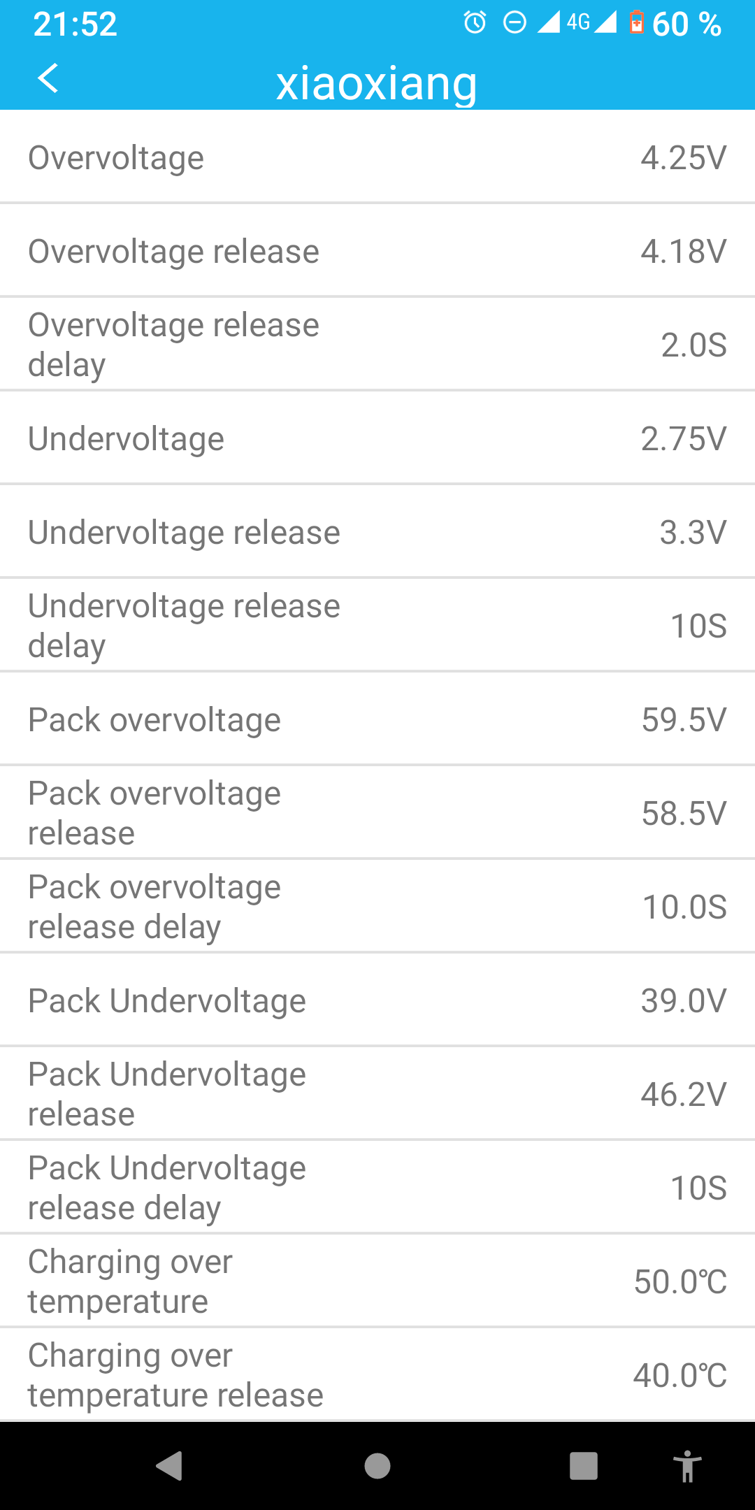Screen dimensions: 755x1510
Task: Open the Overvoltage 4.25V setting
Action: (377, 158)
